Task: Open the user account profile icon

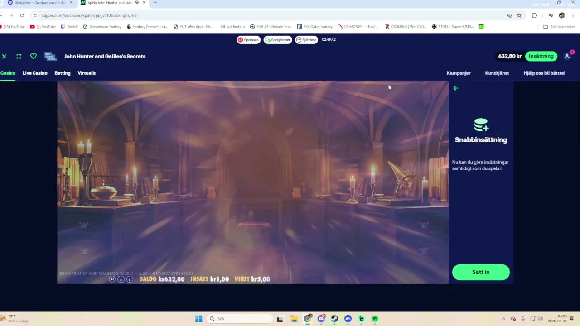Action: (567, 56)
